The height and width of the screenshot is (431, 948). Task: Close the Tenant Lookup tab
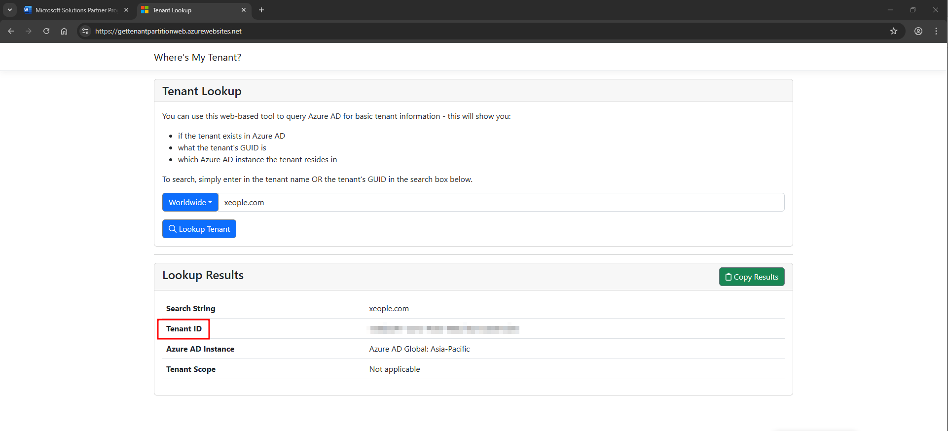244,10
